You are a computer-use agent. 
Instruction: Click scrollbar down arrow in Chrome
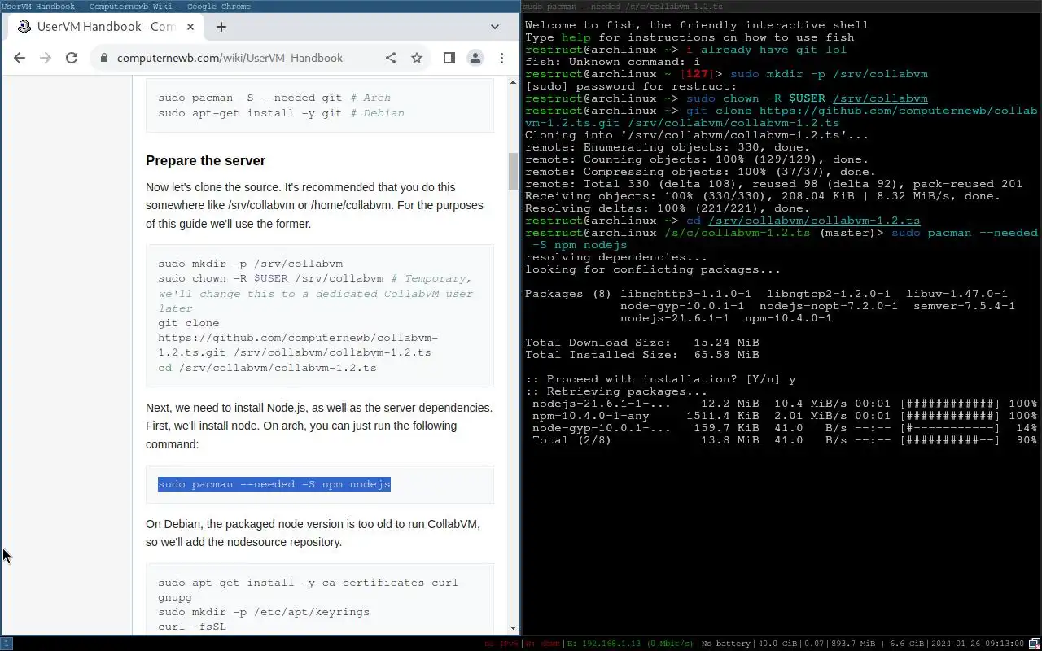pos(513,627)
